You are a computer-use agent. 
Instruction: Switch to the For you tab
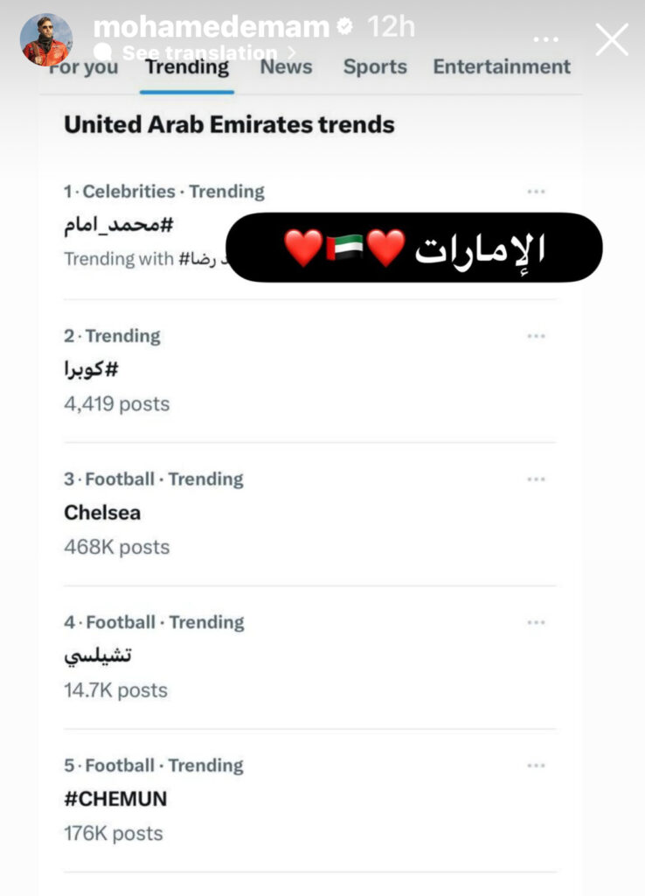tap(83, 66)
